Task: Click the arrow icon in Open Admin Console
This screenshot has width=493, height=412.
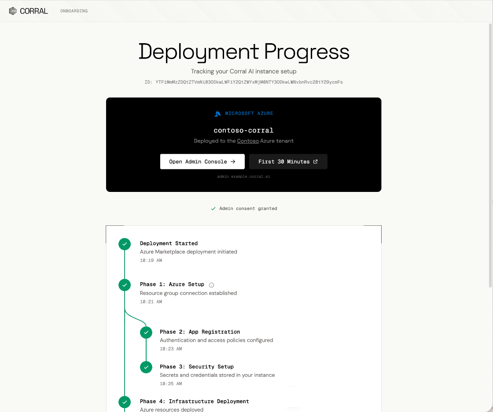Action: pyautogui.click(x=233, y=162)
